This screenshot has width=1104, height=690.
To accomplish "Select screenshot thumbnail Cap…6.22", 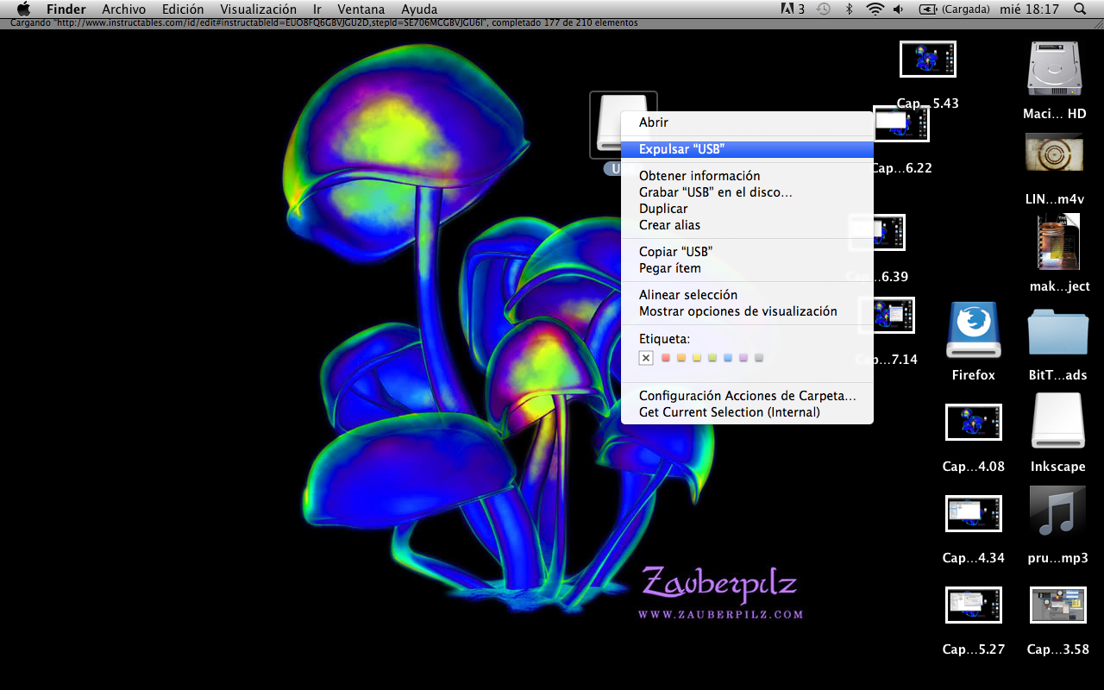I will 901,124.
